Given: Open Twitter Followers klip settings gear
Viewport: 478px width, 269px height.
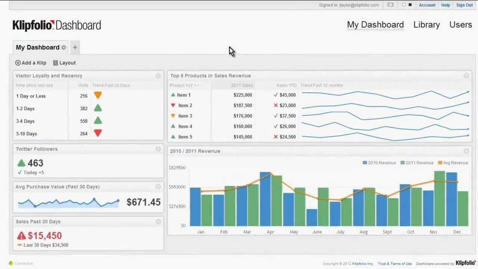Looking at the screenshot, I should click(x=158, y=149).
